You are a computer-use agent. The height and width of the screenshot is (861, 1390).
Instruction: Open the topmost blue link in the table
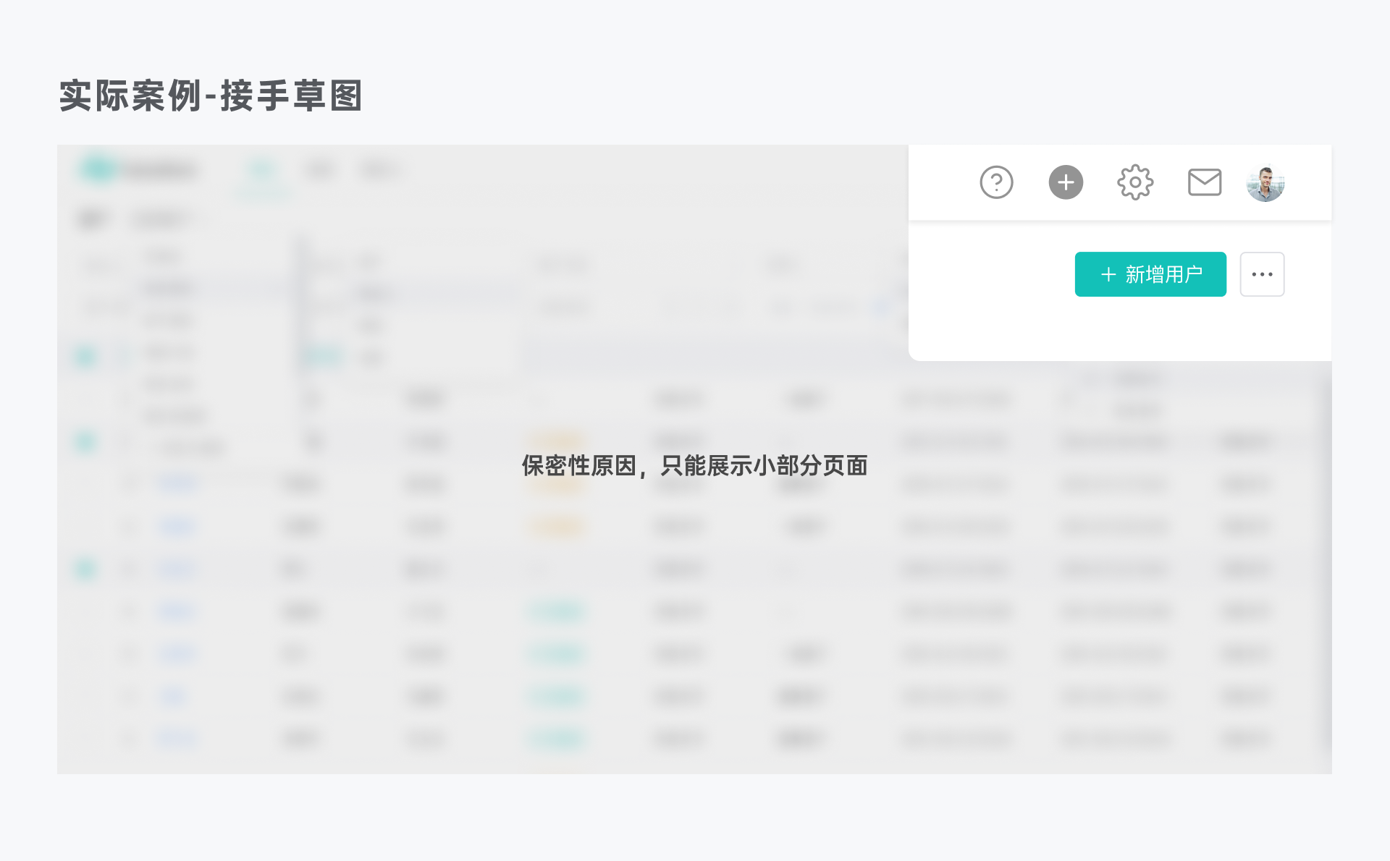pyautogui.click(x=177, y=483)
